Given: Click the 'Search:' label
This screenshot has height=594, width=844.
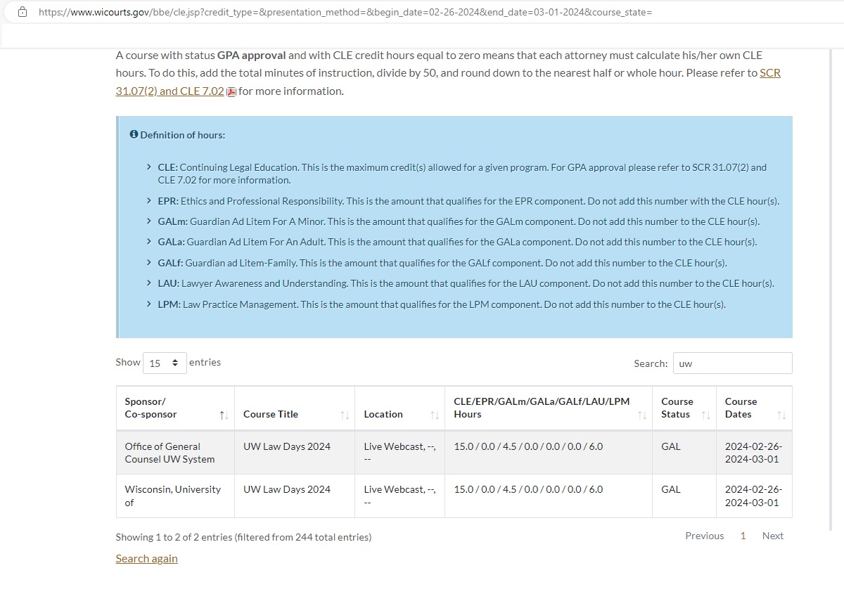Looking at the screenshot, I should pos(651,363).
